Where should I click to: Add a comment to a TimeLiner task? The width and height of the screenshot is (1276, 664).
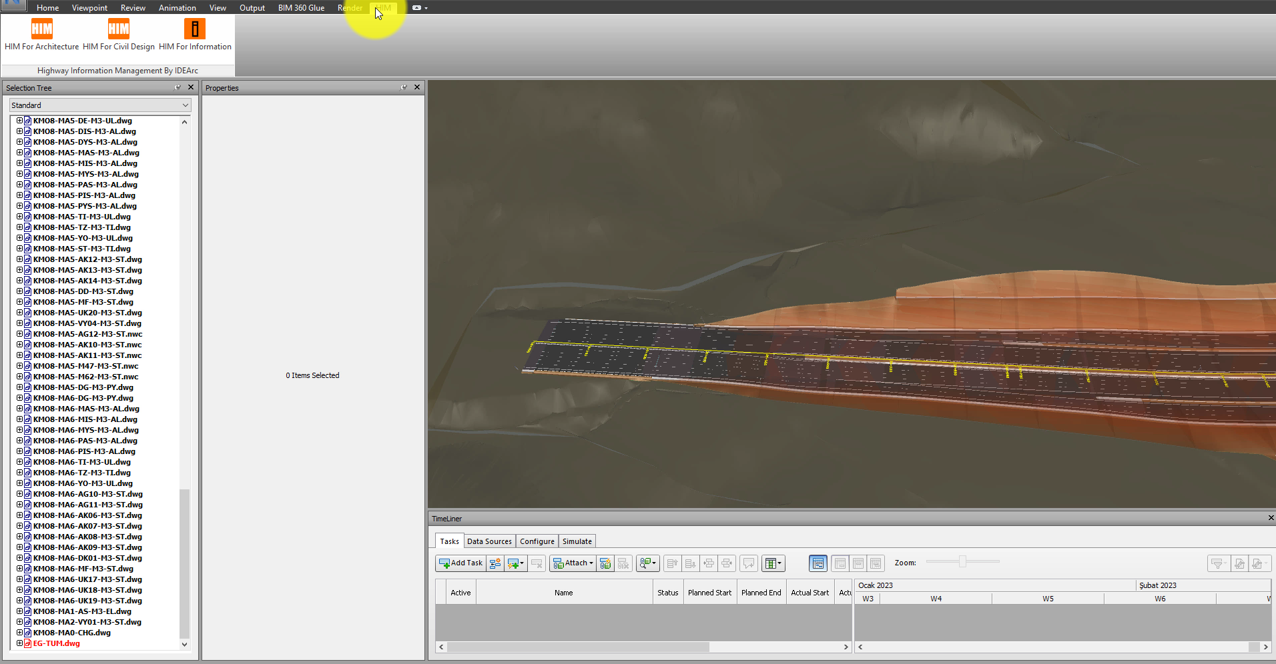748,563
